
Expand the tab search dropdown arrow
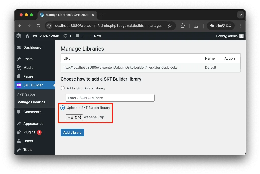(240, 15)
